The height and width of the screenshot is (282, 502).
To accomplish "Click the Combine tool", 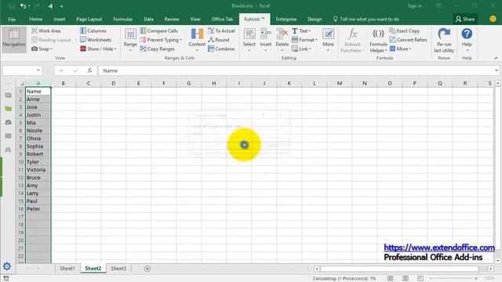I will tap(221, 49).
